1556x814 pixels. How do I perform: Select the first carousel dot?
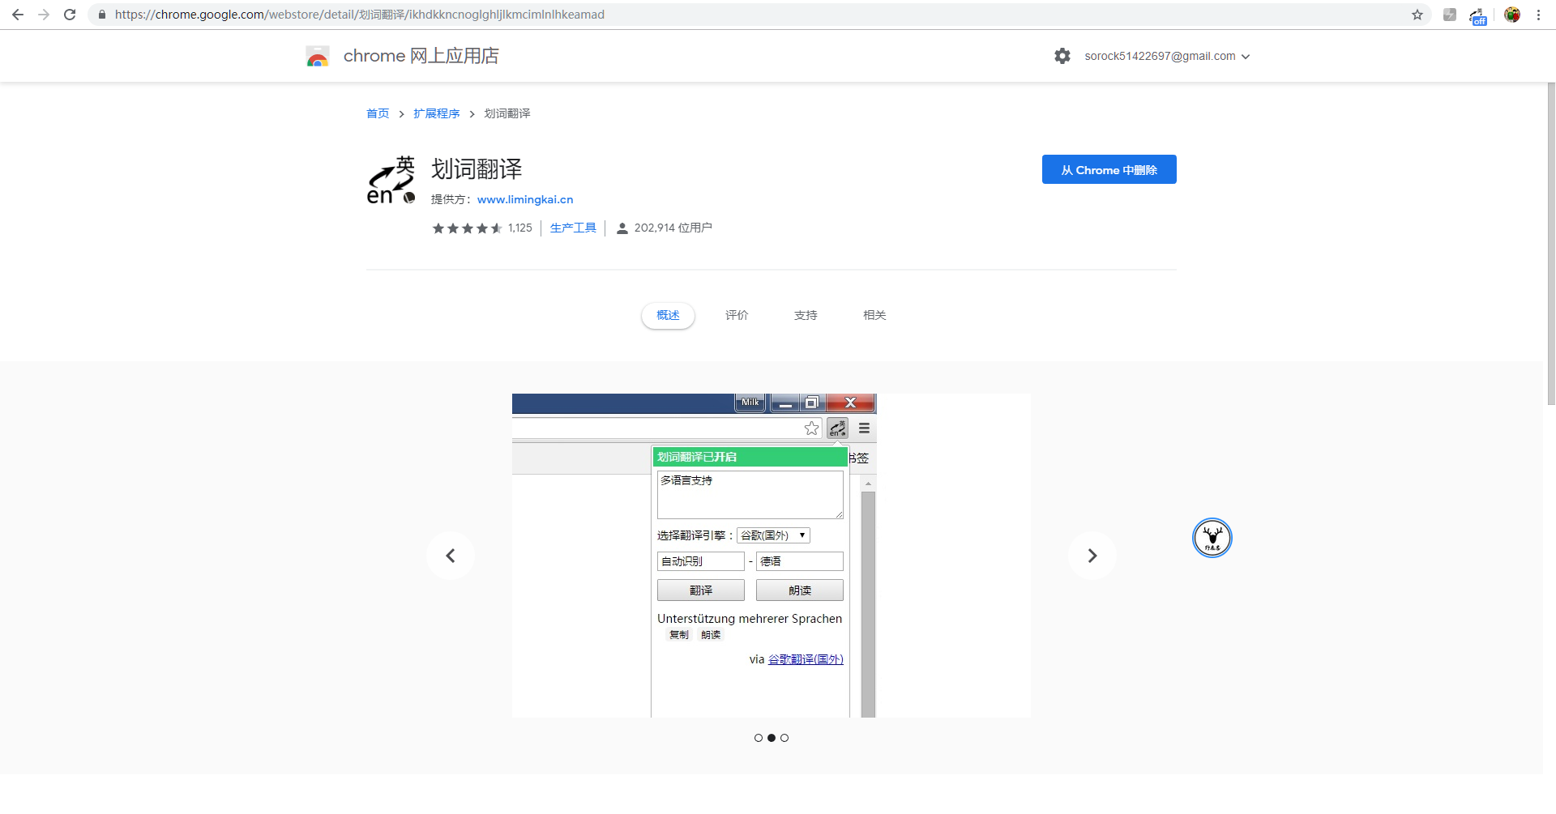[x=759, y=738]
